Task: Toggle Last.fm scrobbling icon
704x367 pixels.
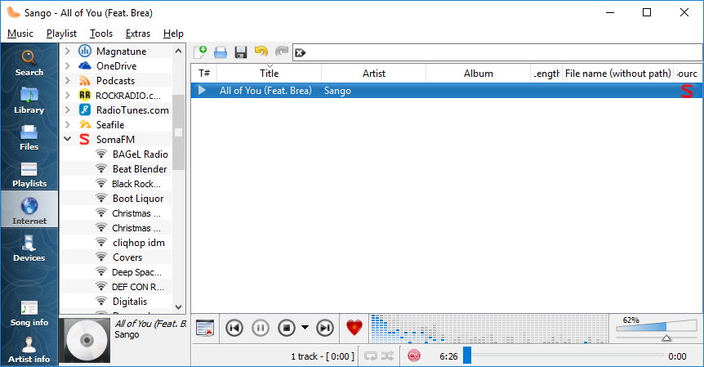Action: pyautogui.click(x=414, y=356)
